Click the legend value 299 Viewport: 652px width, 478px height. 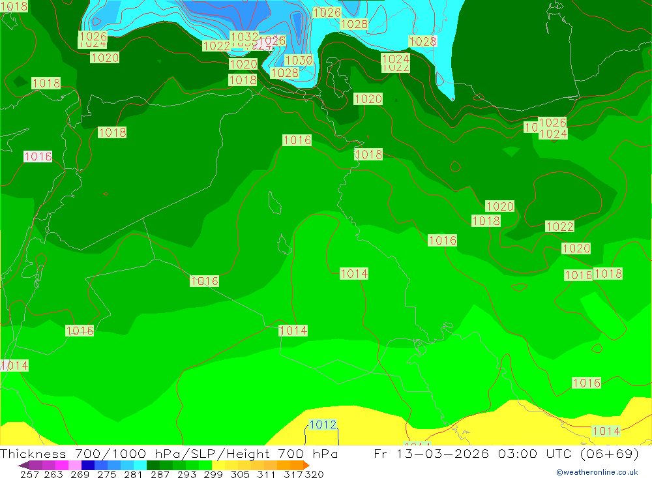(213, 474)
